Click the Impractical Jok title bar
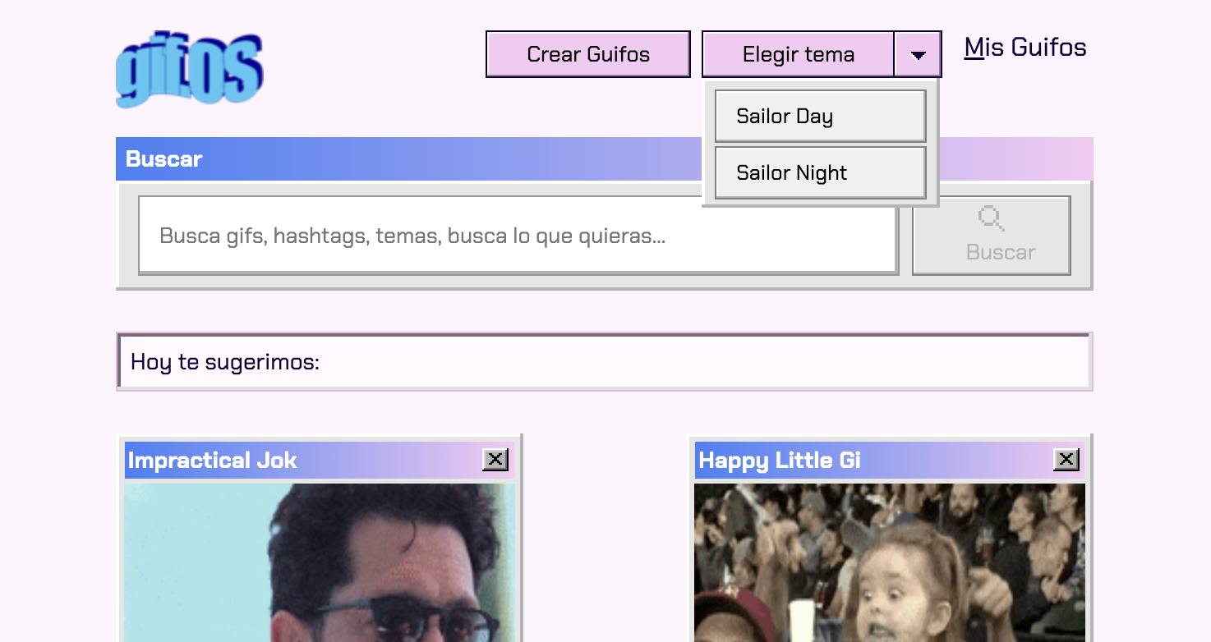This screenshot has width=1211, height=642. click(x=288, y=460)
